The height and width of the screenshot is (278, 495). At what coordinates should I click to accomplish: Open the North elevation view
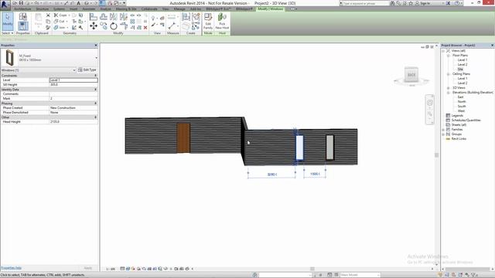pos(462,102)
